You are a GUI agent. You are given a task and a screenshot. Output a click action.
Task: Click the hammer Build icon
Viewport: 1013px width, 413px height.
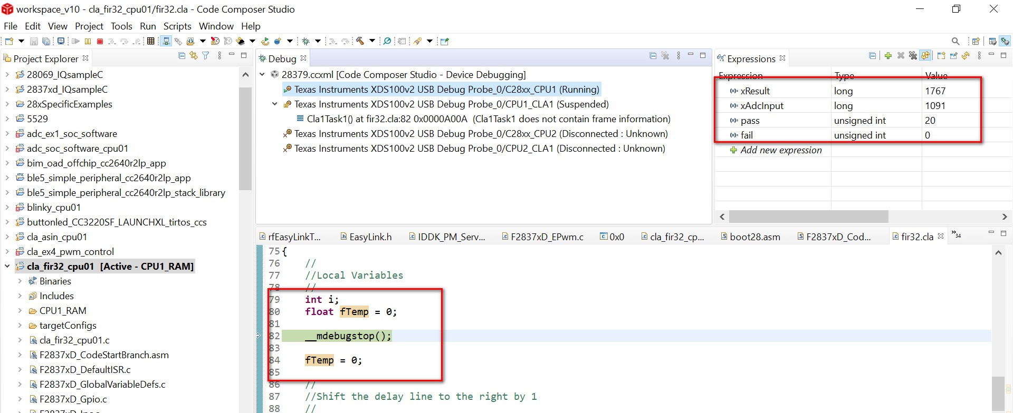click(x=360, y=41)
